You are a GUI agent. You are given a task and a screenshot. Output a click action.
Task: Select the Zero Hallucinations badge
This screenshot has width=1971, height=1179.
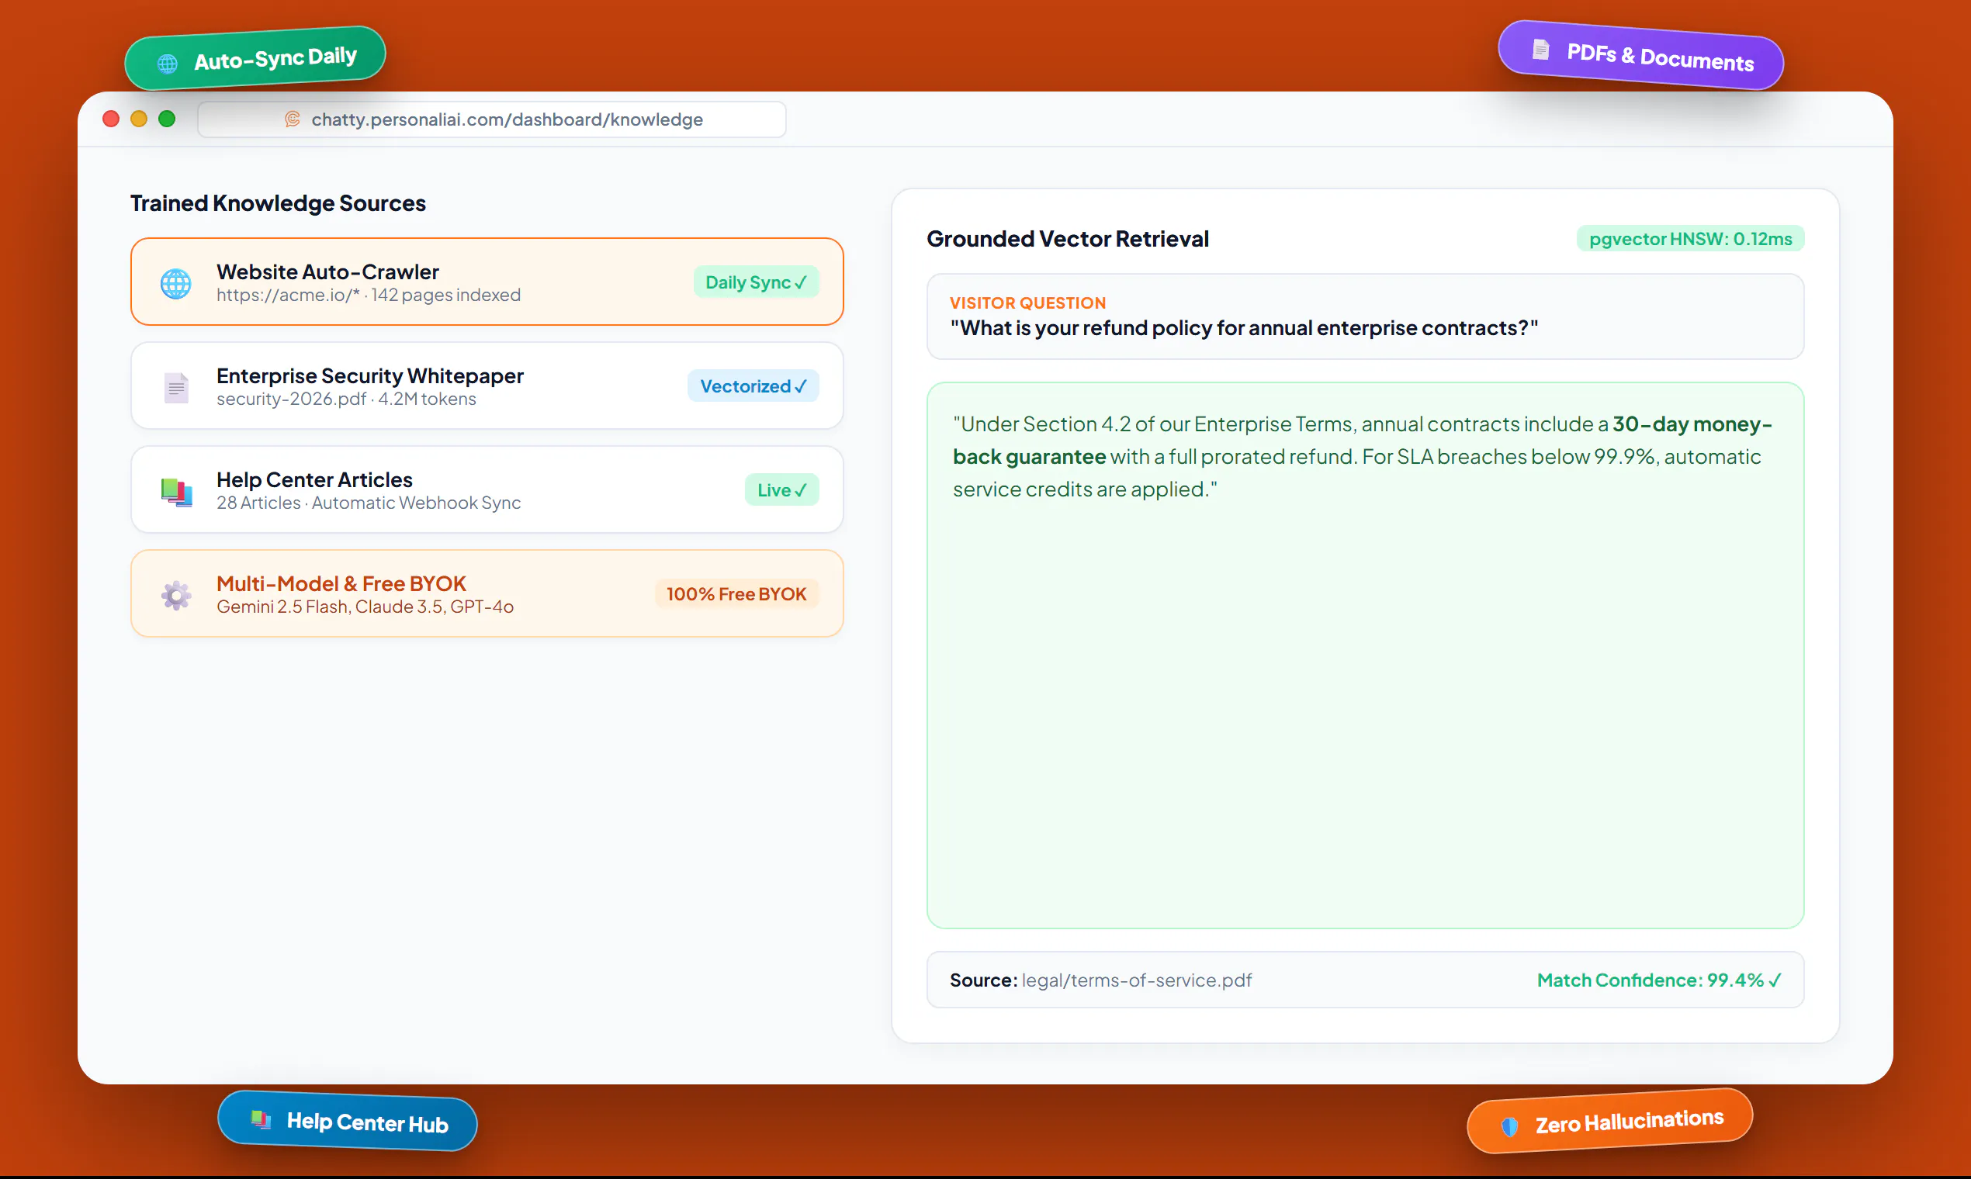[1609, 1121]
